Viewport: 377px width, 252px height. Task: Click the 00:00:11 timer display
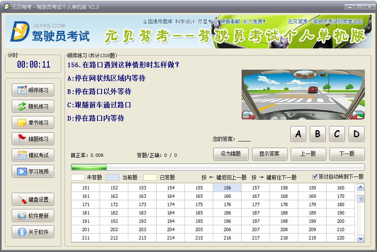pyautogui.click(x=33, y=64)
